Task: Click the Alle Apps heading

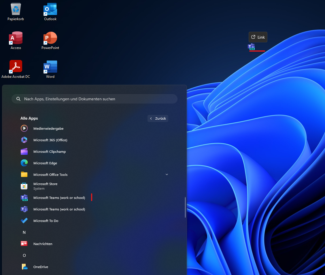Action: [x=29, y=118]
